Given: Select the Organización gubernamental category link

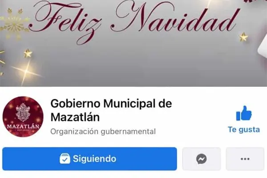Looking at the screenshot, I should (103, 132).
